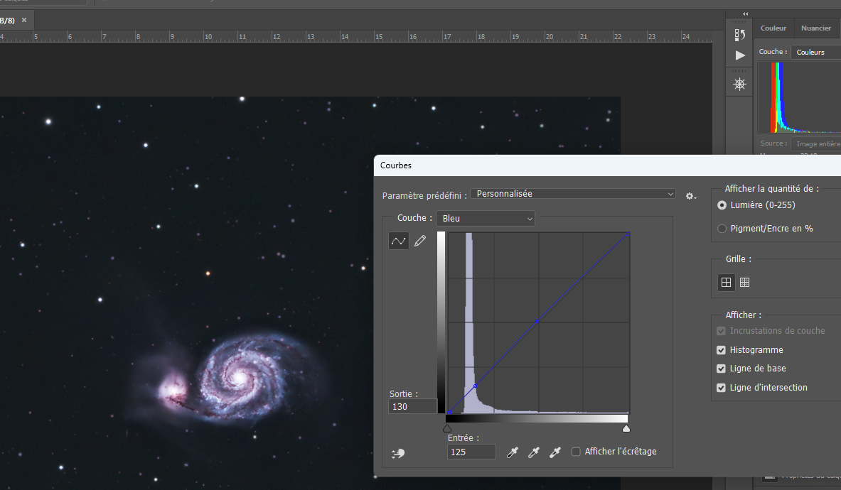Click the Courbes dialog title

tap(396, 165)
